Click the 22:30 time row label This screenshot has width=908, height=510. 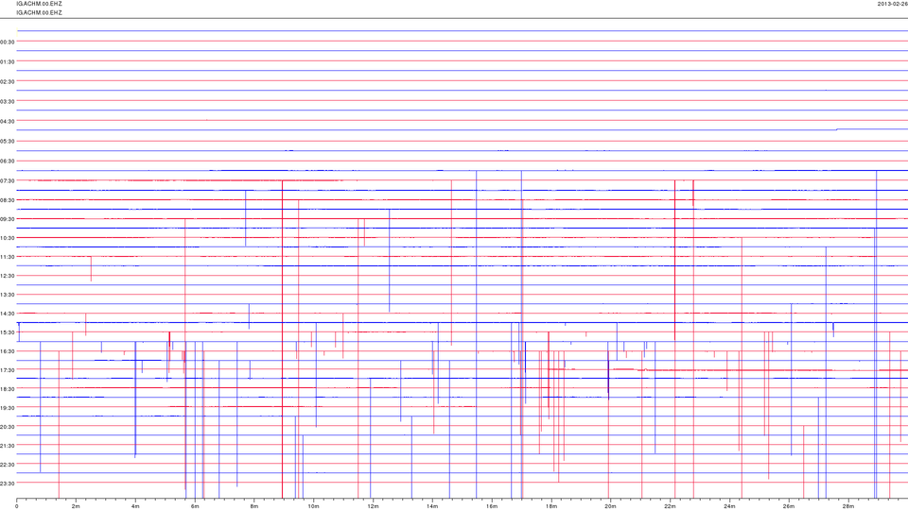8,465
